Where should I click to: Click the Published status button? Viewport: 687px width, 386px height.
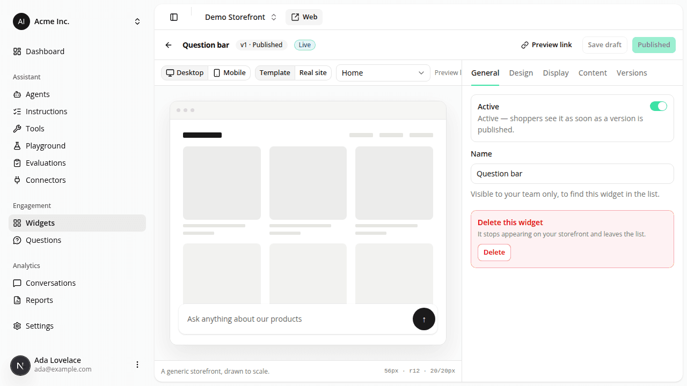coord(654,45)
